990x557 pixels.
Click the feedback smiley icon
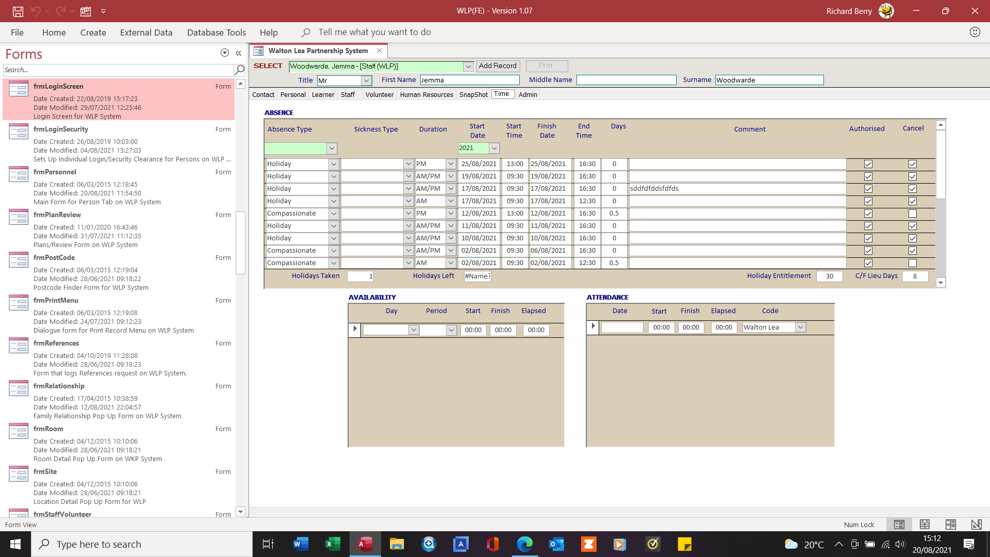[975, 32]
